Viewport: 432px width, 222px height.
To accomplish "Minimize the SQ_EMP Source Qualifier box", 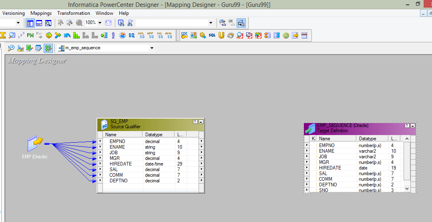I will point(201,121).
